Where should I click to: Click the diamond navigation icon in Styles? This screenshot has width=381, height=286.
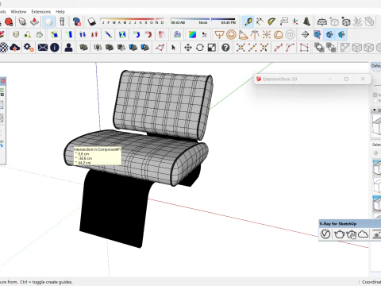point(375,153)
